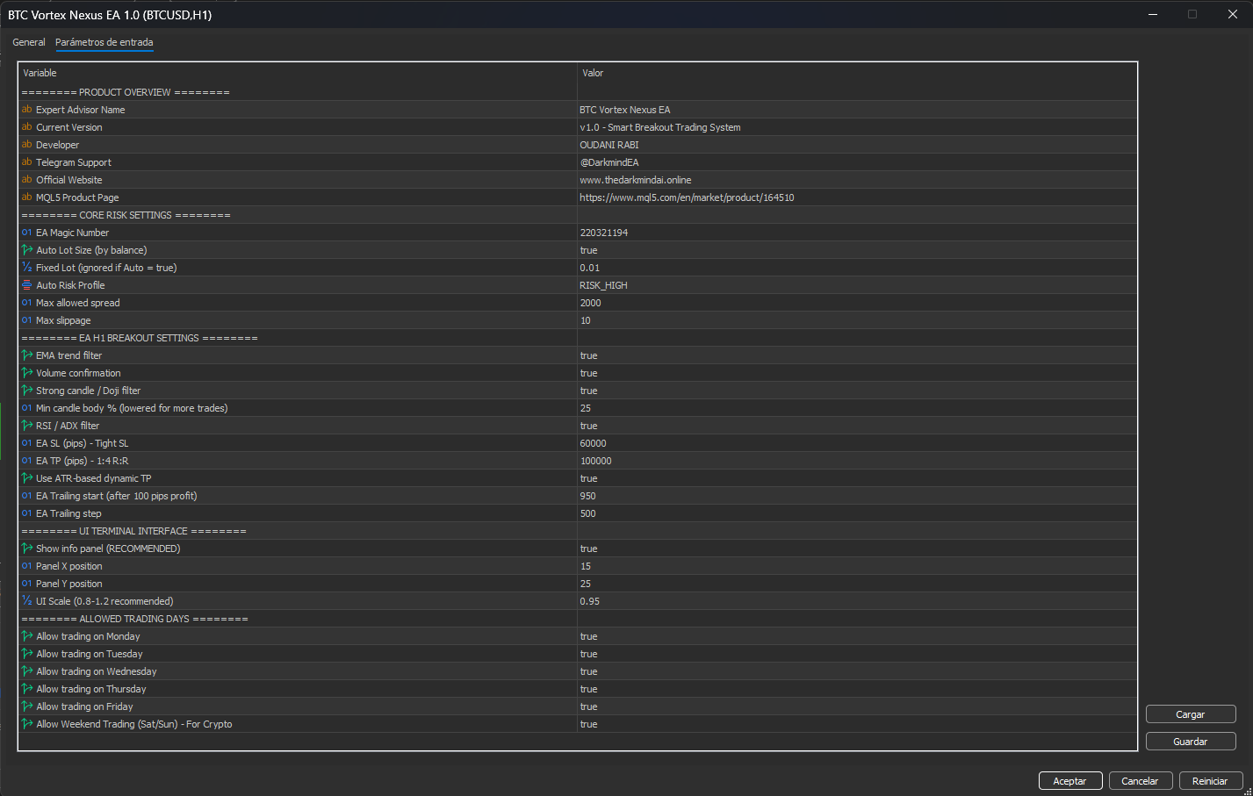Click the integer icon beside EA Magic Number
1253x796 pixels.
[x=26, y=233]
